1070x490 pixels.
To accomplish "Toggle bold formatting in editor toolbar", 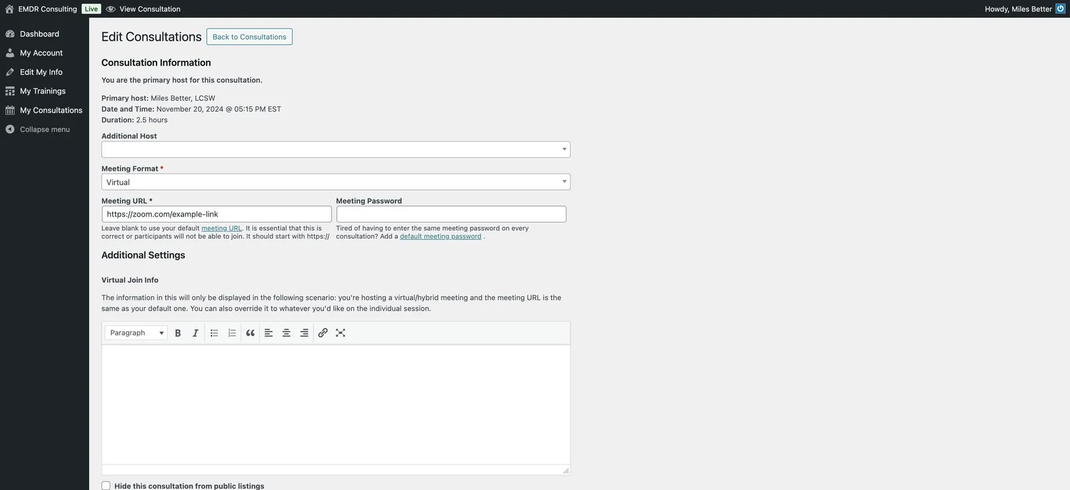I will 178,333.
